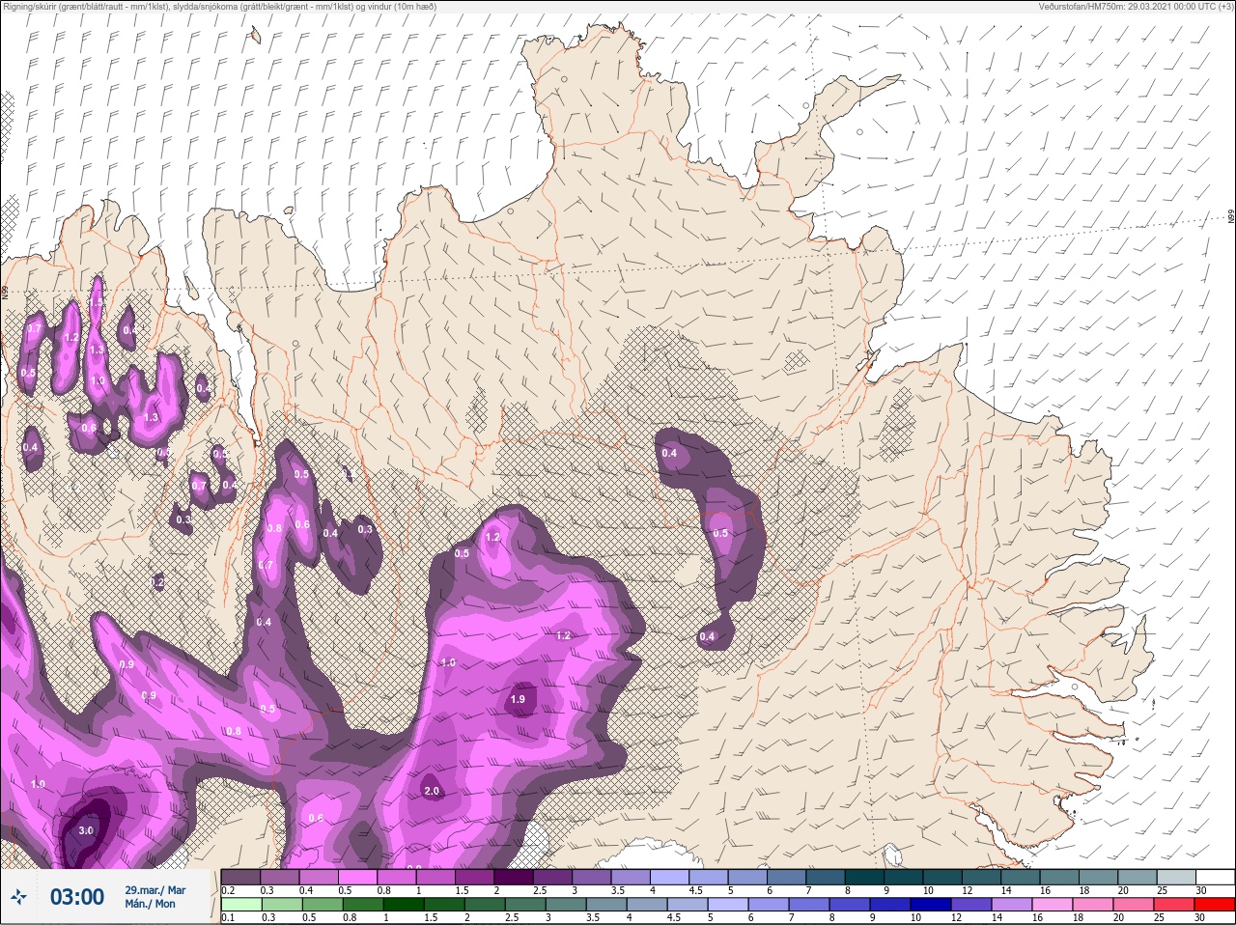1236x925 pixels.
Task: Pick the lower legend dark green swatch at 1
Action: [x=403, y=905]
